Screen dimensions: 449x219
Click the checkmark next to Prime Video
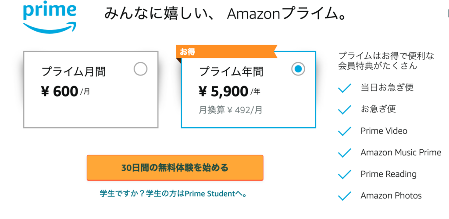[x=345, y=131]
